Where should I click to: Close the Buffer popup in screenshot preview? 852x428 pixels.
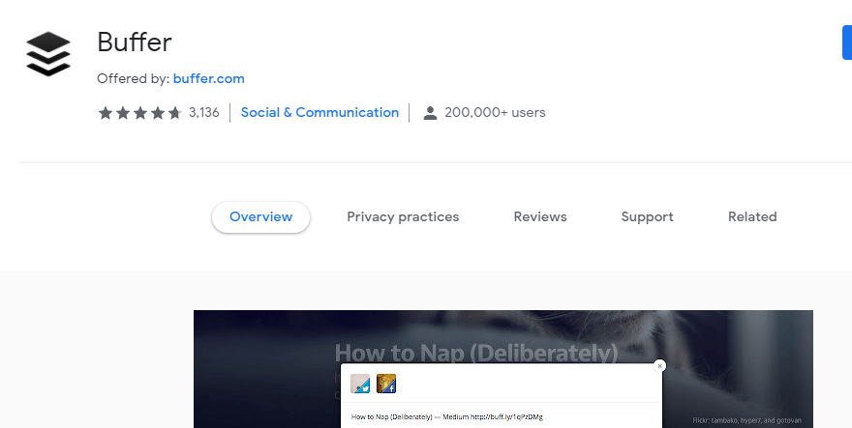coord(659,365)
